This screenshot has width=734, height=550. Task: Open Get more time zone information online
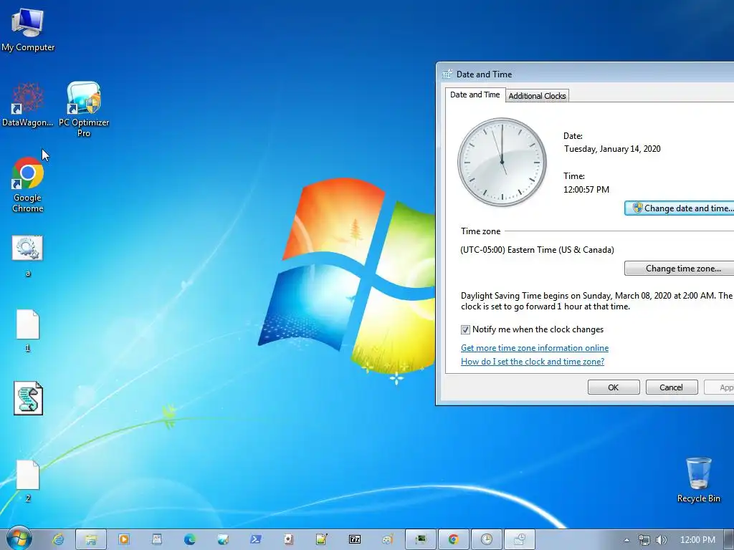pyautogui.click(x=535, y=348)
